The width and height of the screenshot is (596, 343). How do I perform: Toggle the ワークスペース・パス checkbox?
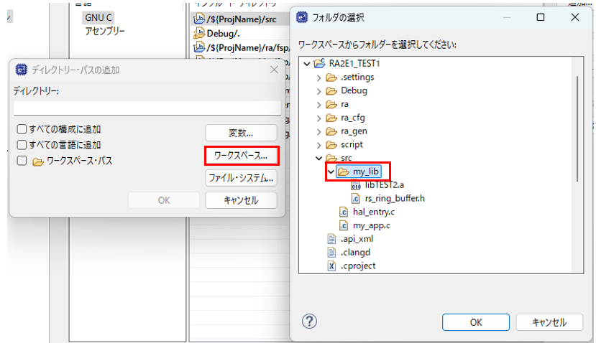click(22, 161)
